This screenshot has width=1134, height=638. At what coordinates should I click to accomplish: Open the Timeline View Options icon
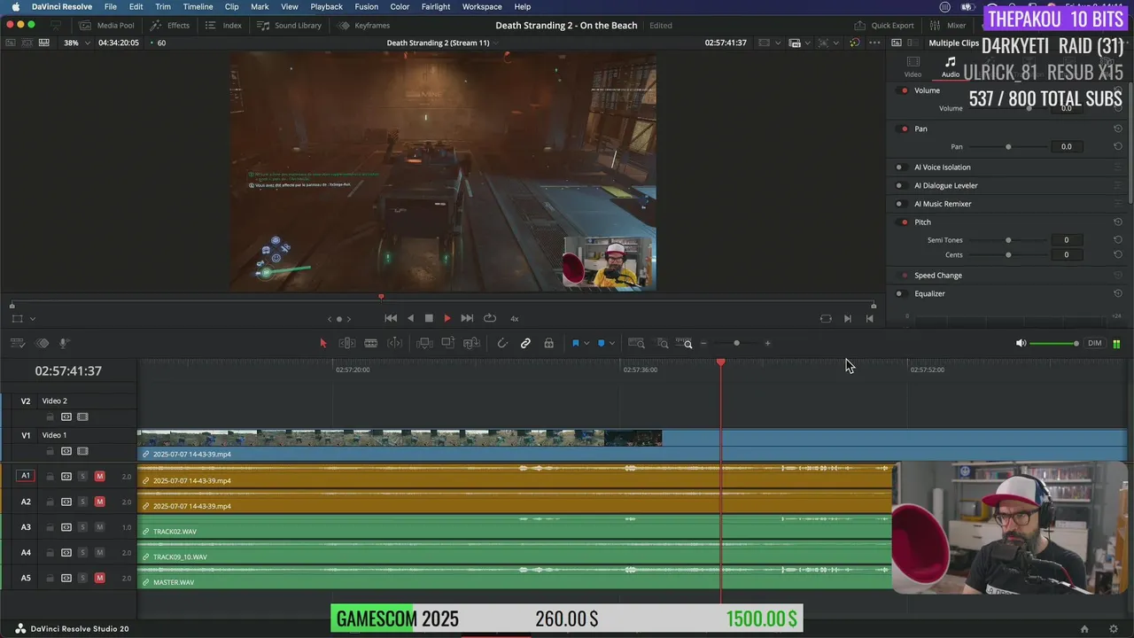click(18, 343)
